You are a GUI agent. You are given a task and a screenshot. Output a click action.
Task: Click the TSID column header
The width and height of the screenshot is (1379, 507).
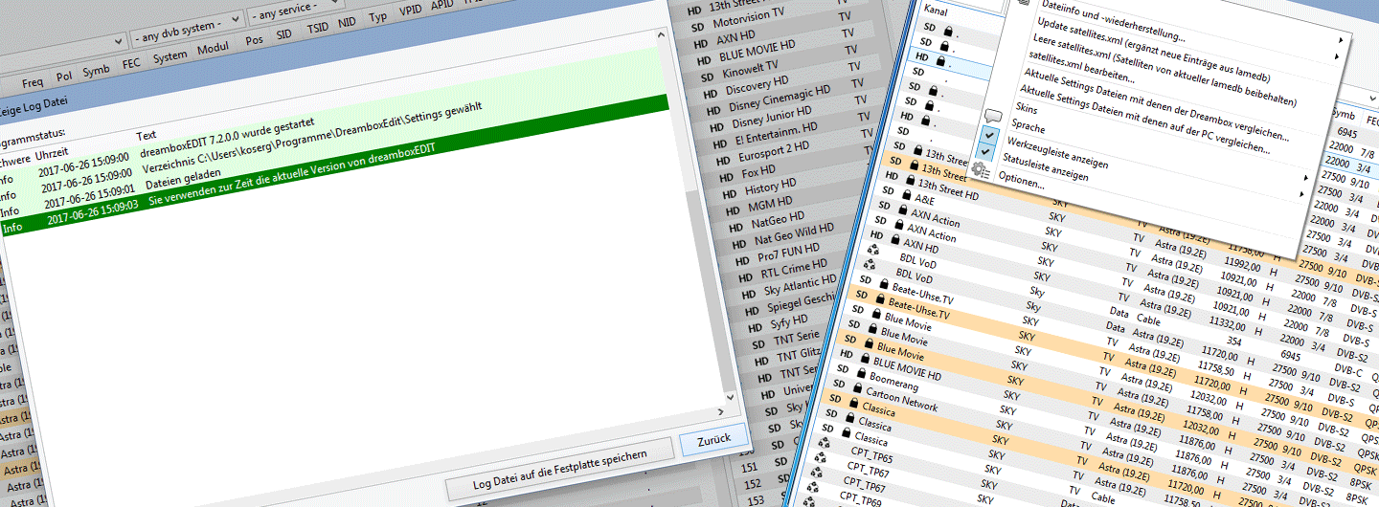click(317, 30)
